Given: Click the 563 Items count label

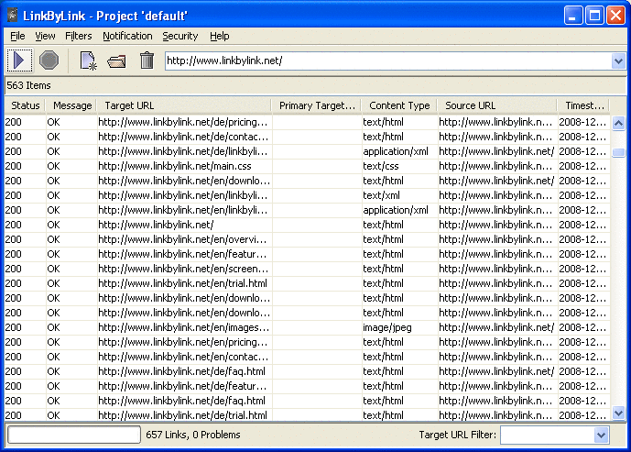Looking at the screenshot, I should click(28, 85).
